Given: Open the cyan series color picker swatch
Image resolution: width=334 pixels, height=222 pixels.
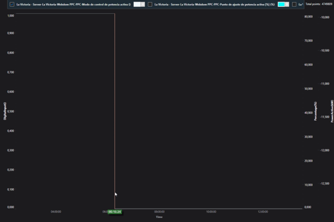Looking at the screenshot, I should coord(282,4).
